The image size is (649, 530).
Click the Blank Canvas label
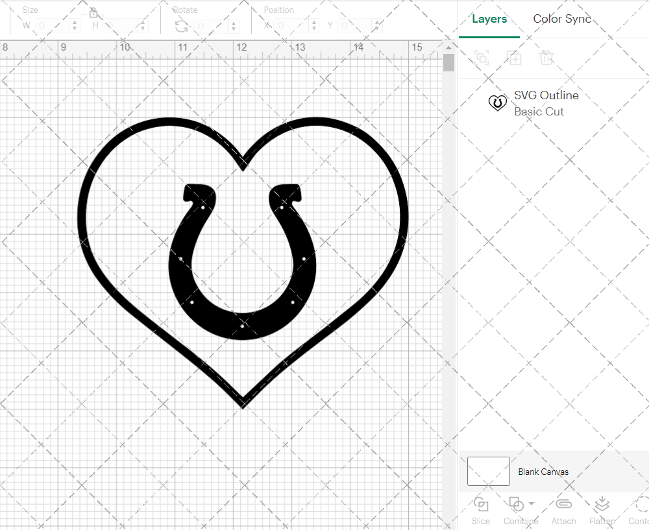pos(543,472)
